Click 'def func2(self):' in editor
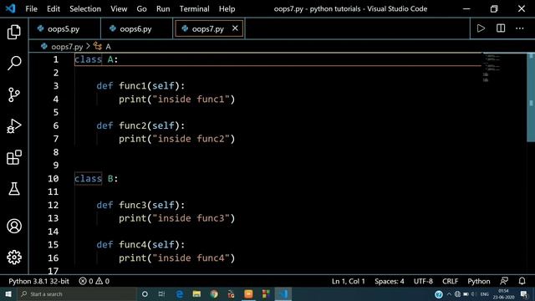Viewport: 535px width, 301px height. point(140,125)
